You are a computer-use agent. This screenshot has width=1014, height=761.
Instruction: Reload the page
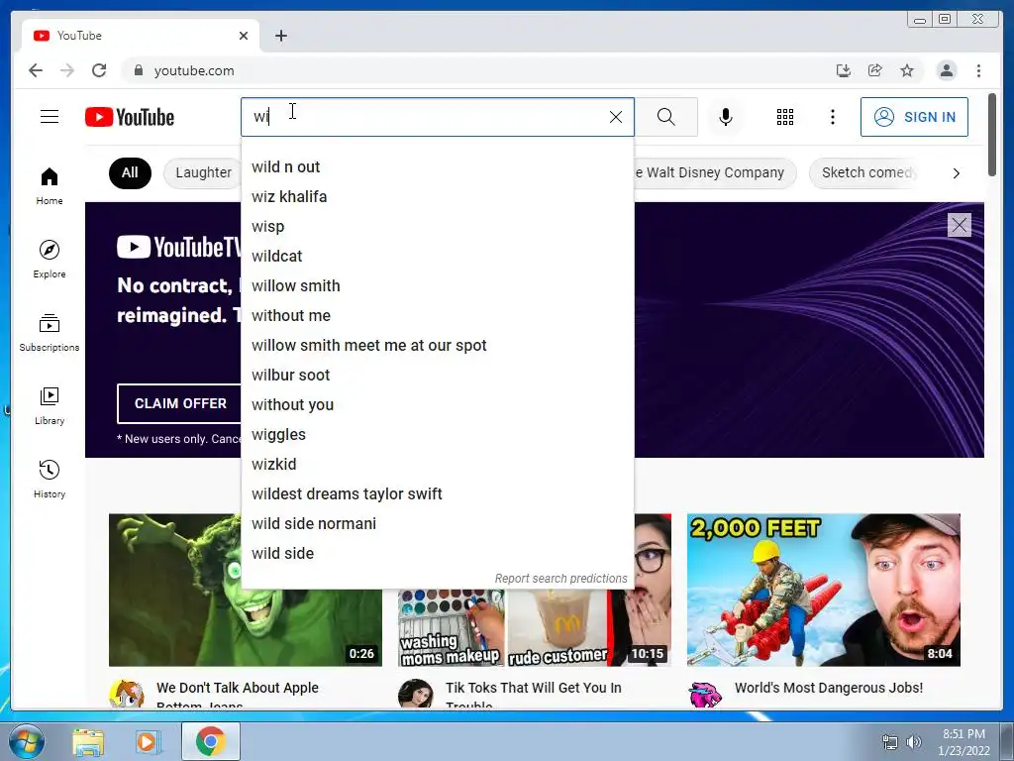tap(99, 70)
